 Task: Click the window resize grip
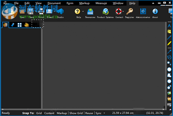pyautogui.click(x=171, y=114)
